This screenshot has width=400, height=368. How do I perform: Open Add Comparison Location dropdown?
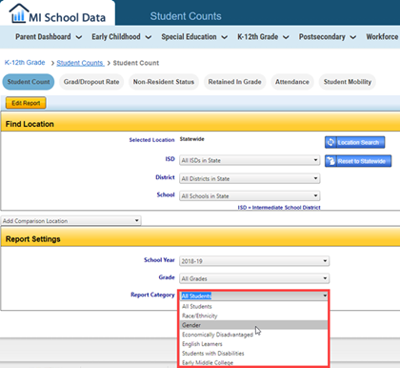(71, 220)
